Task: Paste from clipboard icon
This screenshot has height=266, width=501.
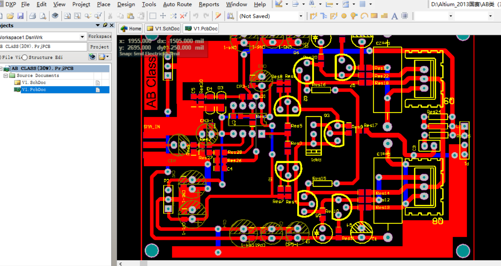Action: point(130,16)
